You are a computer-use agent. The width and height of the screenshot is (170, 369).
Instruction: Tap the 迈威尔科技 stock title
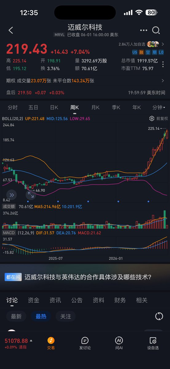pos(85,28)
